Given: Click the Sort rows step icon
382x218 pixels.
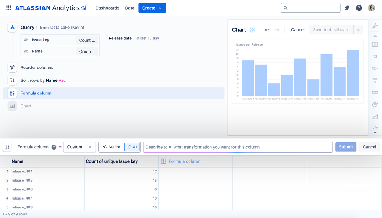Looking at the screenshot, I should (x=12, y=80).
